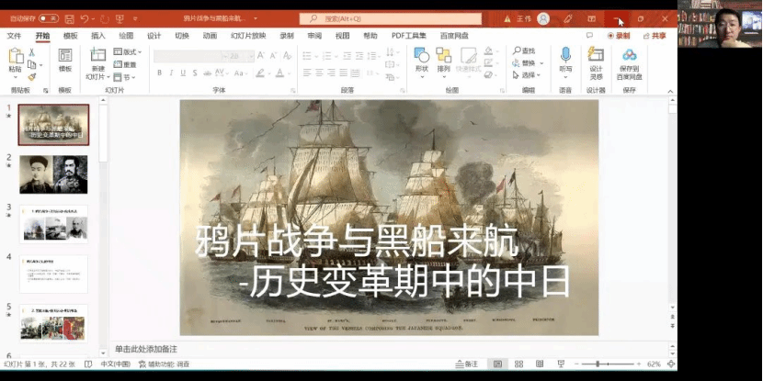Screen dimensions: 763x381
Task: Toggle the 自动保存 AutoSave switch
Action: (x=49, y=18)
